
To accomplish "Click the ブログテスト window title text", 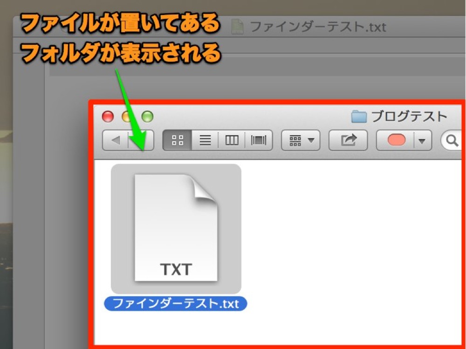I will [x=409, y=116].
